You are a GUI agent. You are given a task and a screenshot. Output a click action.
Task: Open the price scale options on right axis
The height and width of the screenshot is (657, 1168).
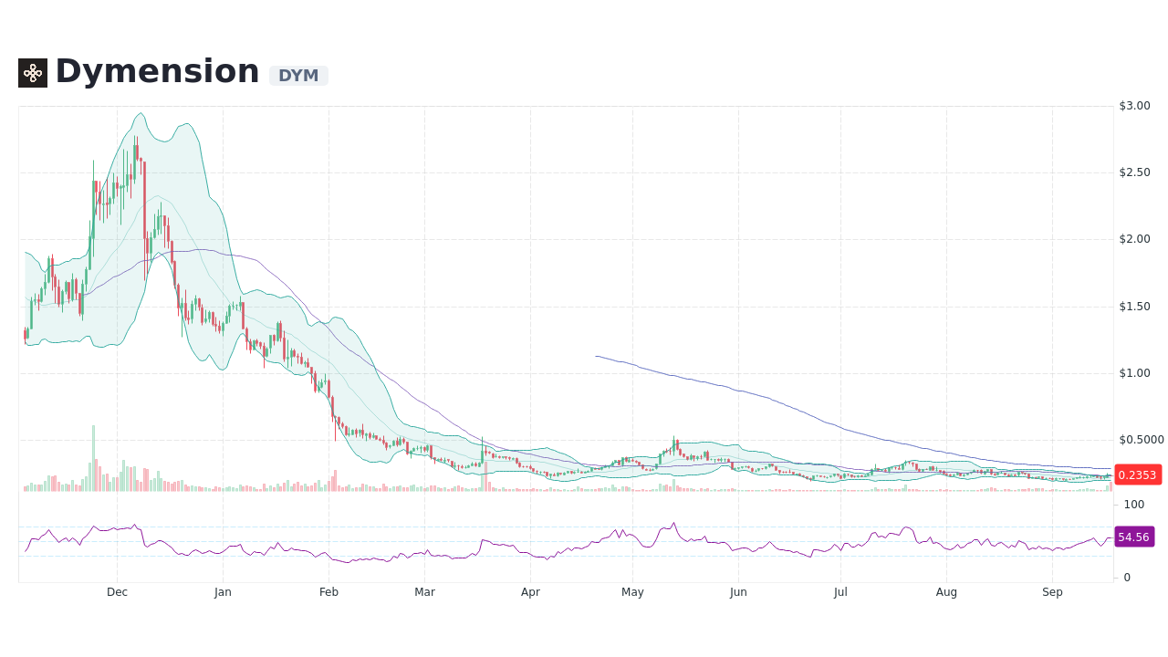[1134, 274]
